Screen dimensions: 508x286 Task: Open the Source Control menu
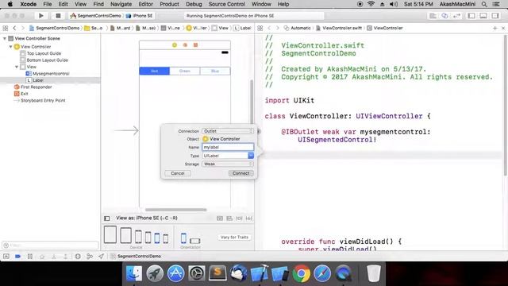pyautogui.click(x=226, y=4)
